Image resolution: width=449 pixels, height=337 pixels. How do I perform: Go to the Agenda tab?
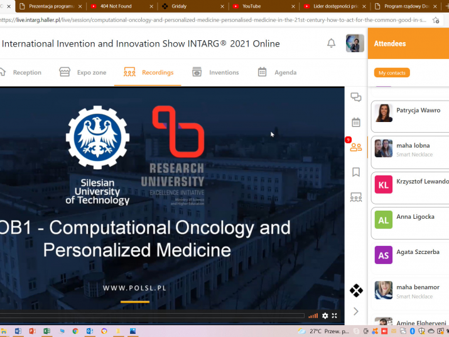[277, 72]
